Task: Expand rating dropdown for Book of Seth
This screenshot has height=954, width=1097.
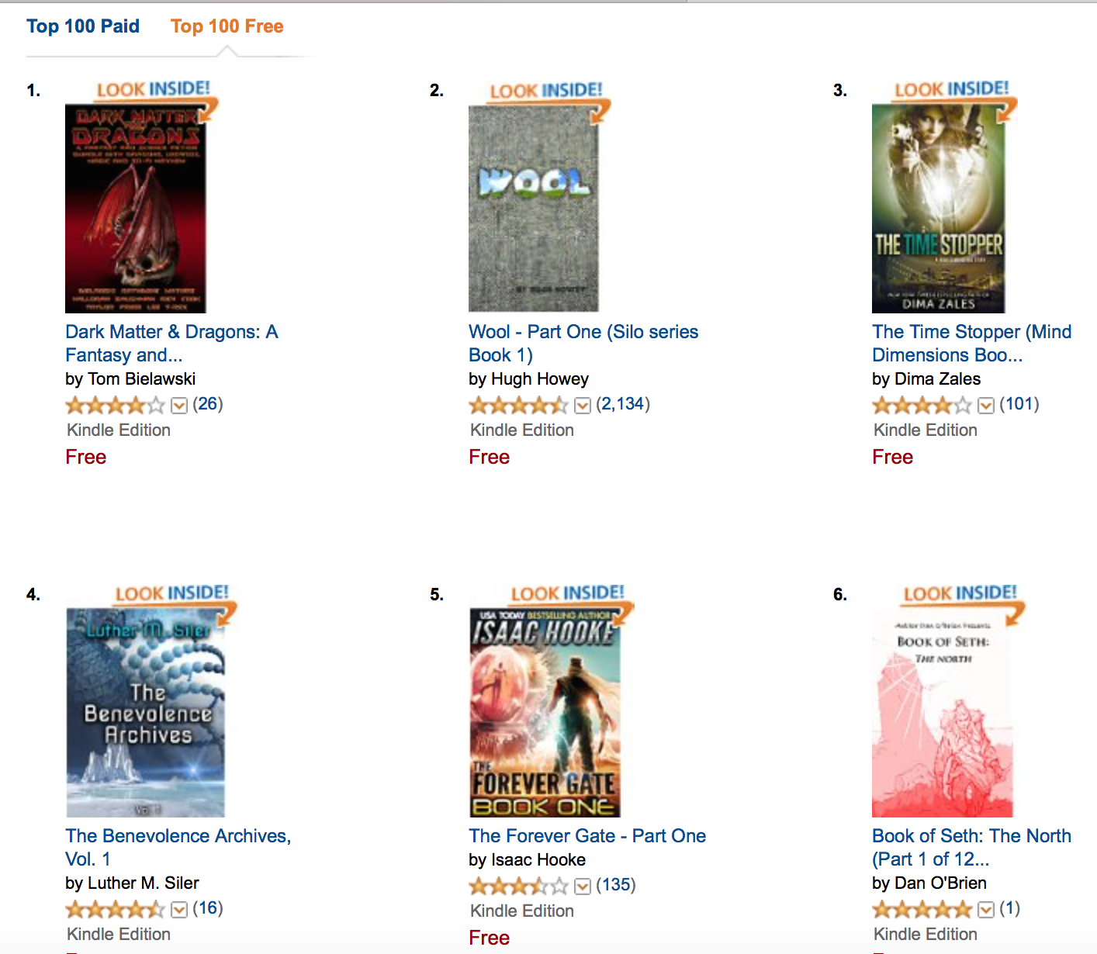Action: (x=986, y=910)
